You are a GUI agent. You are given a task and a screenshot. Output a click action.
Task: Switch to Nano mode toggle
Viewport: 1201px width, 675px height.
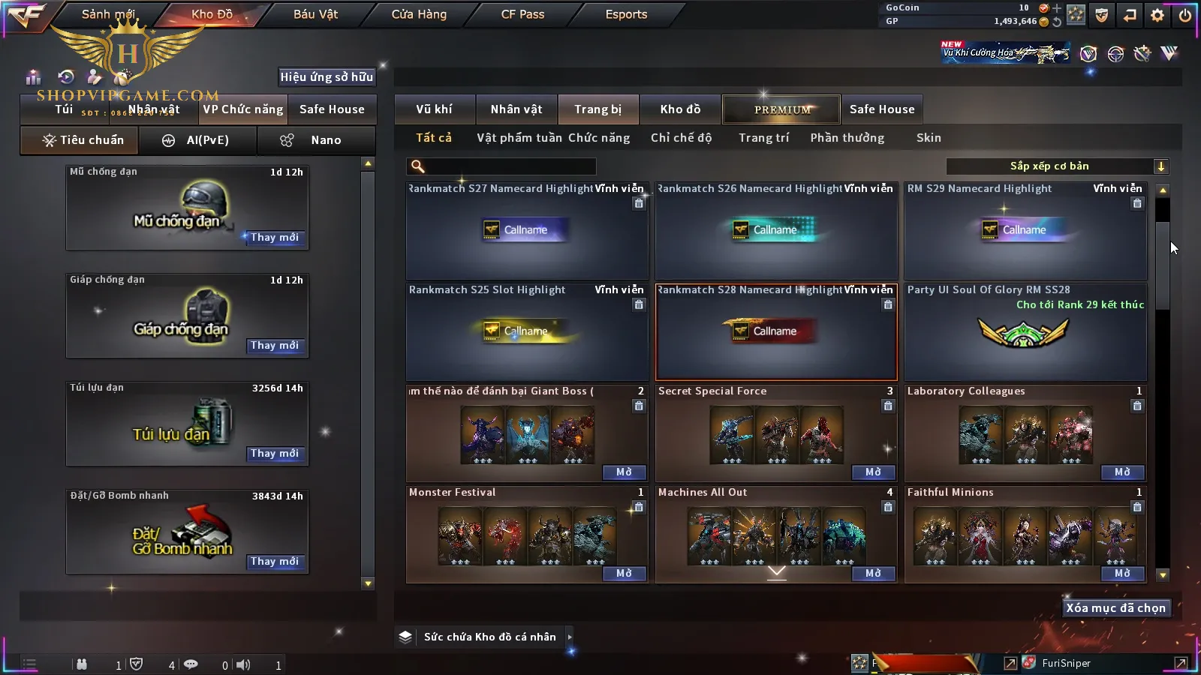pyautogui.click(x=316, y=140)
